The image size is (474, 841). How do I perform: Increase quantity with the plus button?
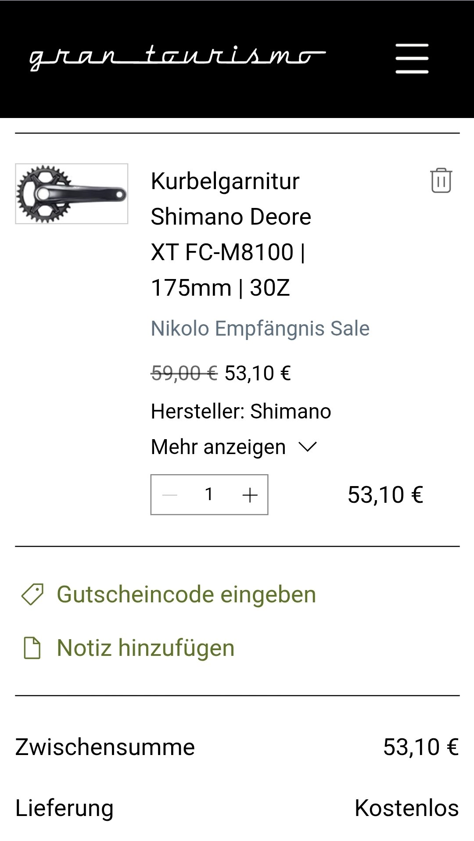(250, 495)
